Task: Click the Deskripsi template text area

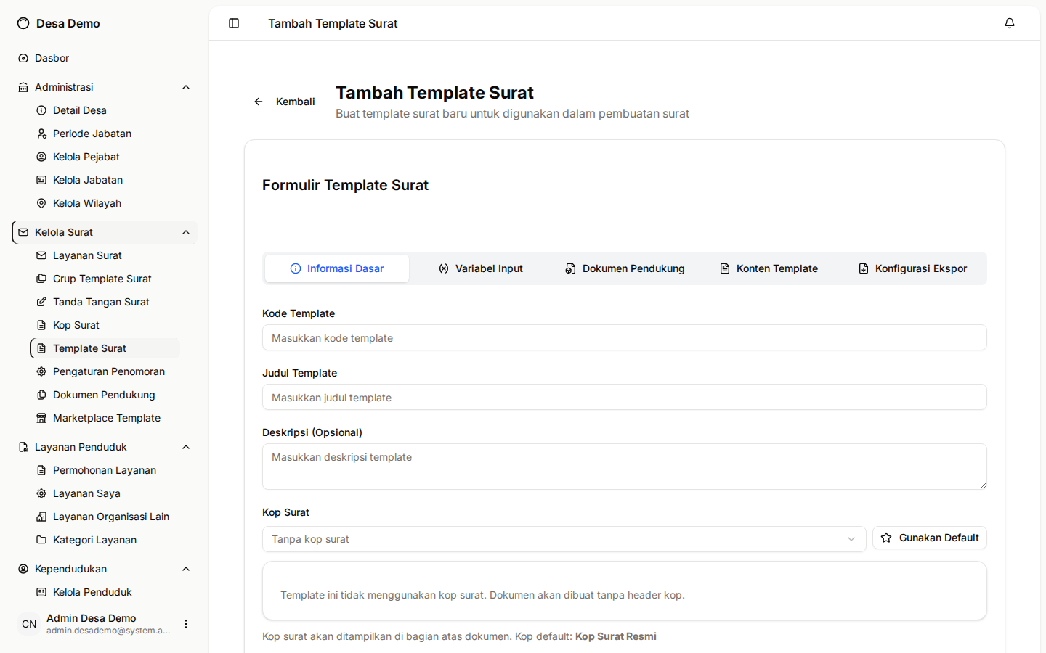Action: [625, 467]
